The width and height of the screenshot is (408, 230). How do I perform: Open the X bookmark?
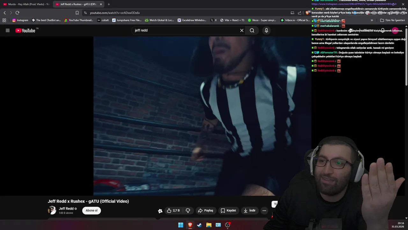(x=214, y=20)
